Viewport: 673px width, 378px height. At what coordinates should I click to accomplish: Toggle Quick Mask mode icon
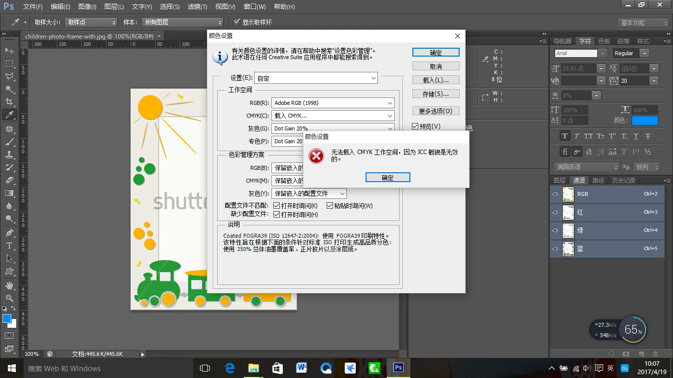tap(9, 336)
